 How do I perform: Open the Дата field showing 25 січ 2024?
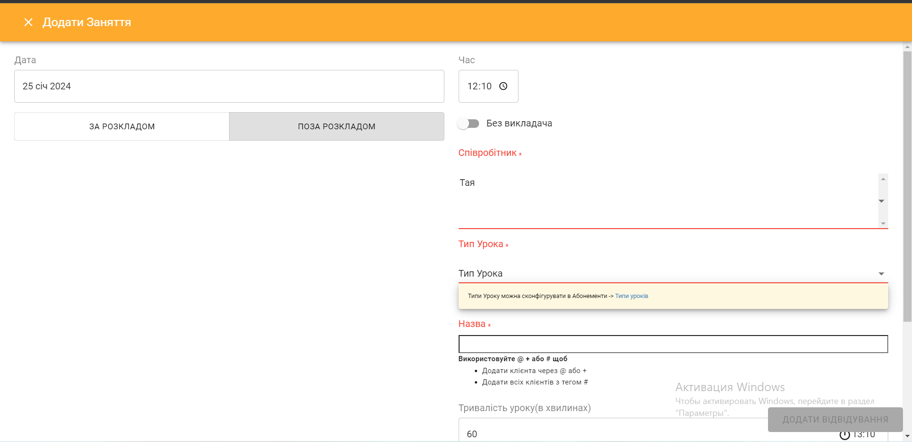point(229,86)
